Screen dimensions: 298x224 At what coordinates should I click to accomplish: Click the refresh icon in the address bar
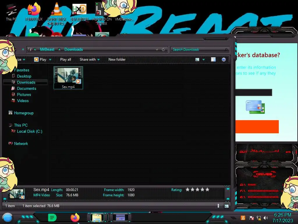click(163, 50)
